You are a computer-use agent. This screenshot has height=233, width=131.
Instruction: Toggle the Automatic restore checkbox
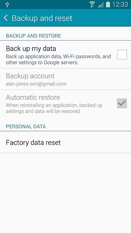(x=122, y=103)
